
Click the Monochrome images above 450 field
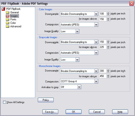(x=103, y=76)
